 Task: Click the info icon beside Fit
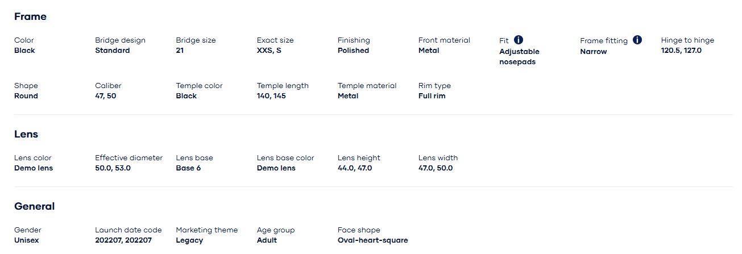(519, 40)
